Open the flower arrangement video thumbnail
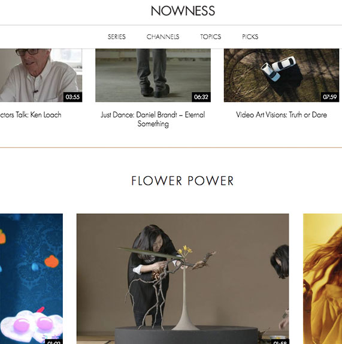This screenshot has width=342, height=344. (183, 279)
